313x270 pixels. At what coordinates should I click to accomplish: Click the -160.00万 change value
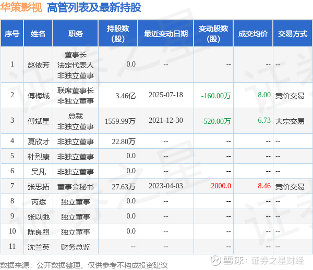[x=216, y=96]
